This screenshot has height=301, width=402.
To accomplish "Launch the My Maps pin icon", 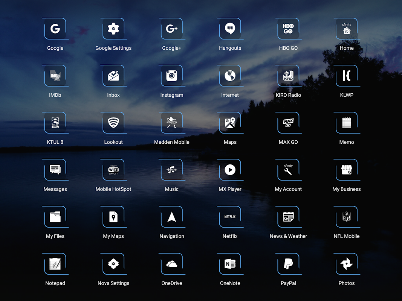I will click(113, 217).
